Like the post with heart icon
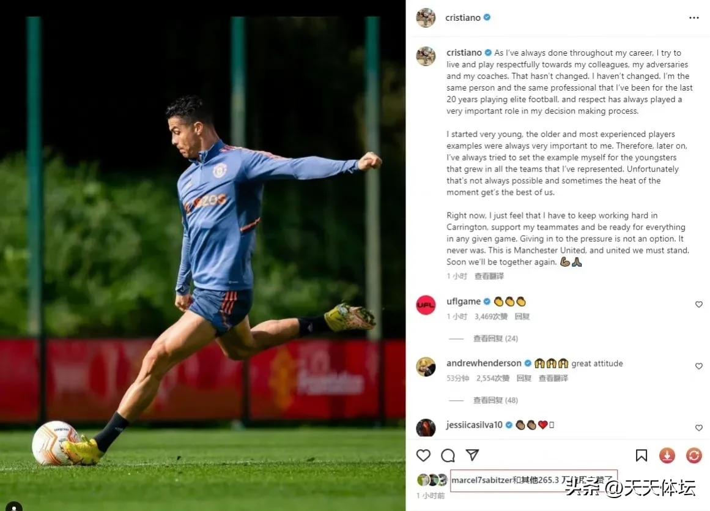Image resolution: width=710 pixels, height=511 pixels. tap(423, 455)
